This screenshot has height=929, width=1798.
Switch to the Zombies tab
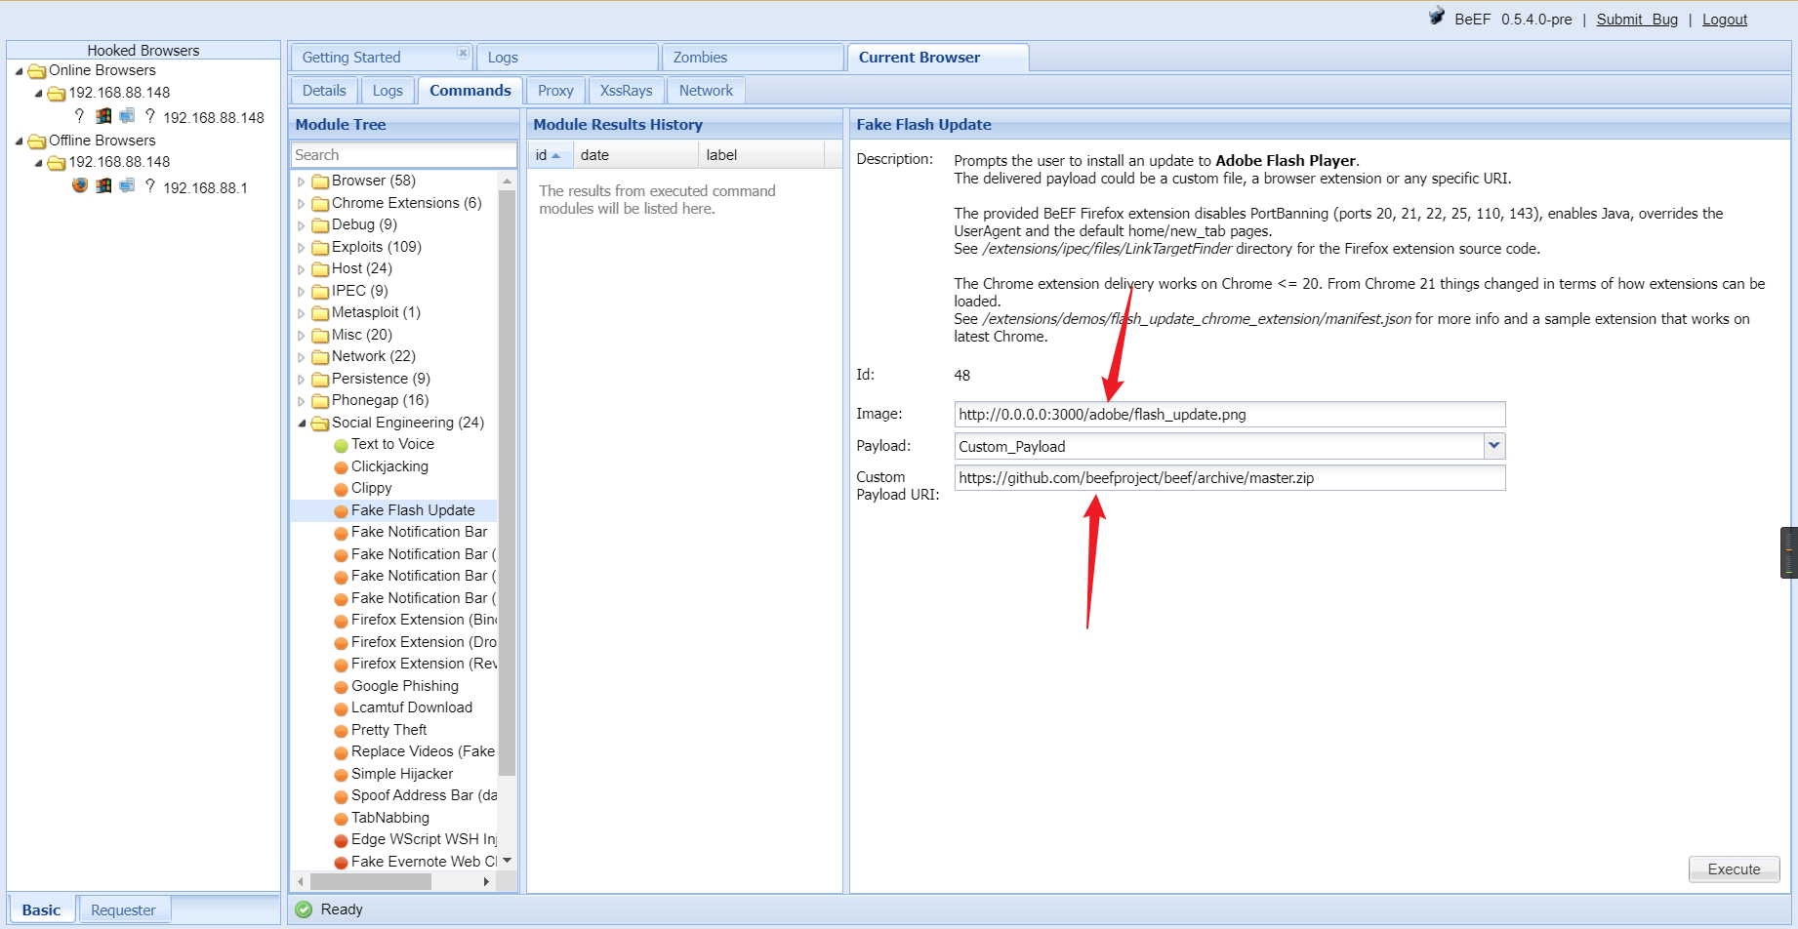pyautogui.click(x=752, y=58)
